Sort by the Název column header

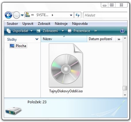(x=64, y=39)
